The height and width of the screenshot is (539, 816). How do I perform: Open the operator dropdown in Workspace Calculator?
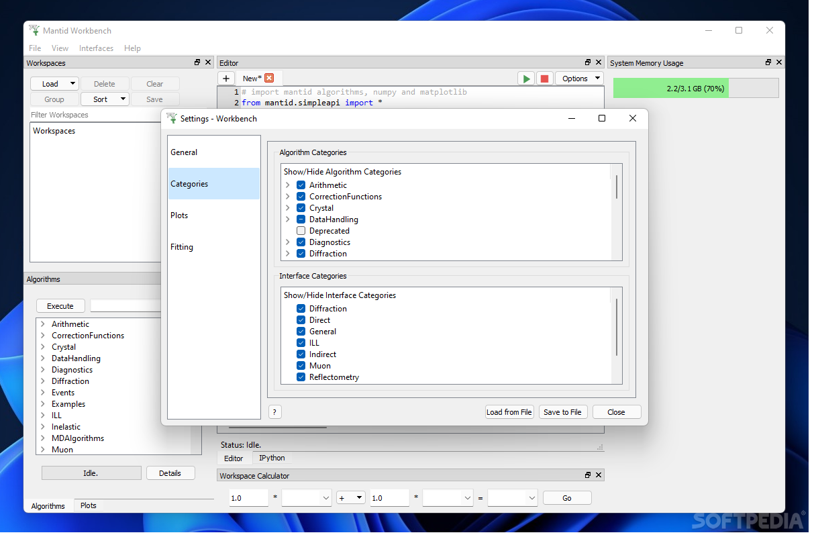350,498
